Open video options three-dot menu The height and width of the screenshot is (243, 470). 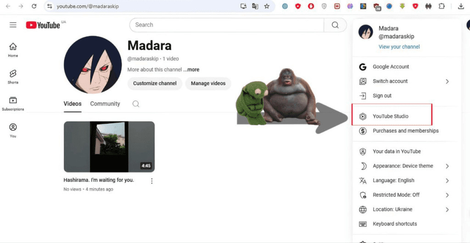pyautogui.click(x=151, y=181)
